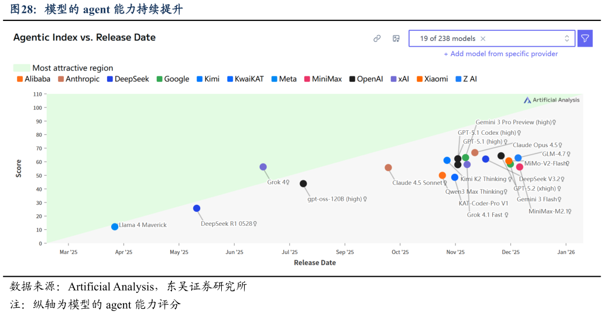Select the gpt-oss-120B black data point
Viewport: 604px width, 314px height.
tap(303, 184)
